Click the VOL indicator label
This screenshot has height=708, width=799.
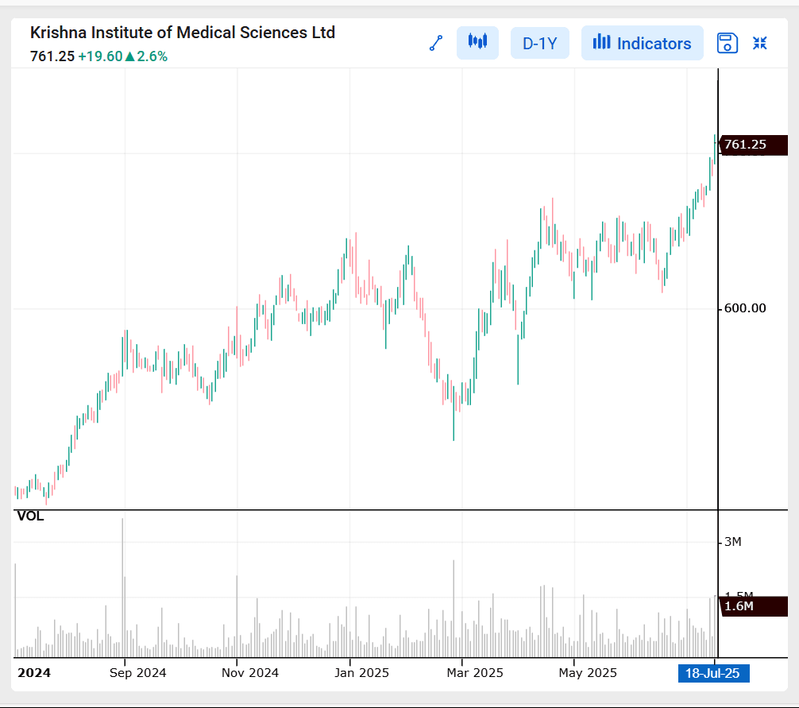[x=30, y=516]
